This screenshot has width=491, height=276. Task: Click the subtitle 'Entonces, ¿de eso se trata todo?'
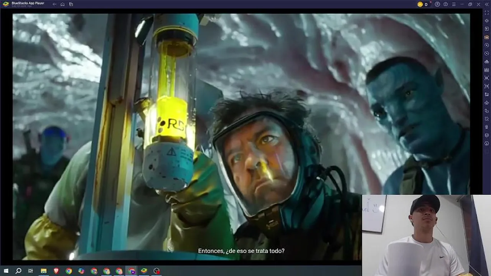241,251
